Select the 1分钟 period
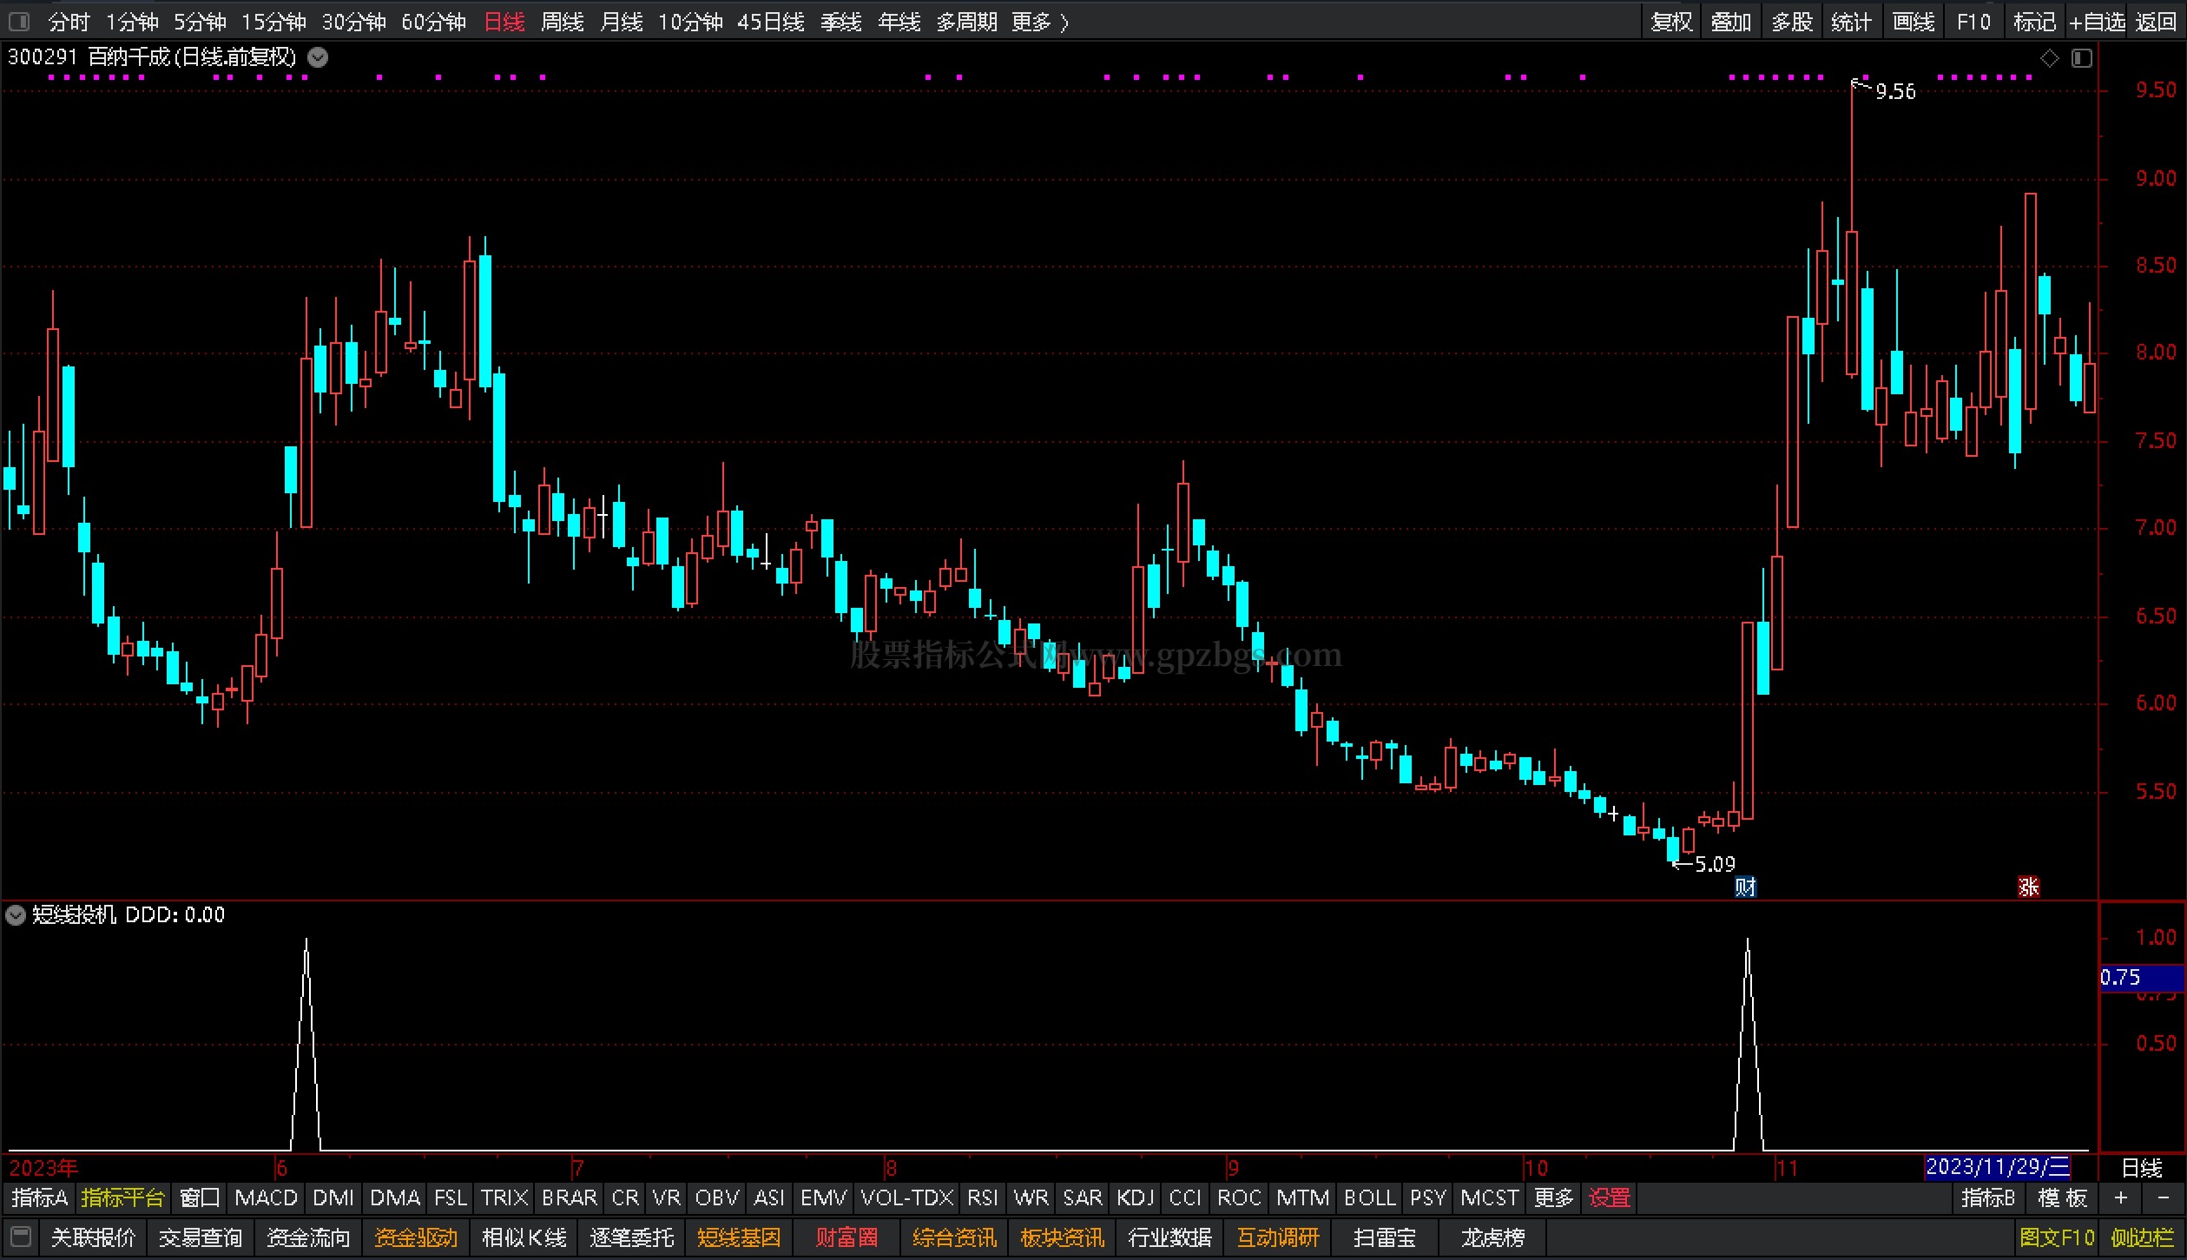Viewport: 2187px width, 1260px height. pos(132,22)
